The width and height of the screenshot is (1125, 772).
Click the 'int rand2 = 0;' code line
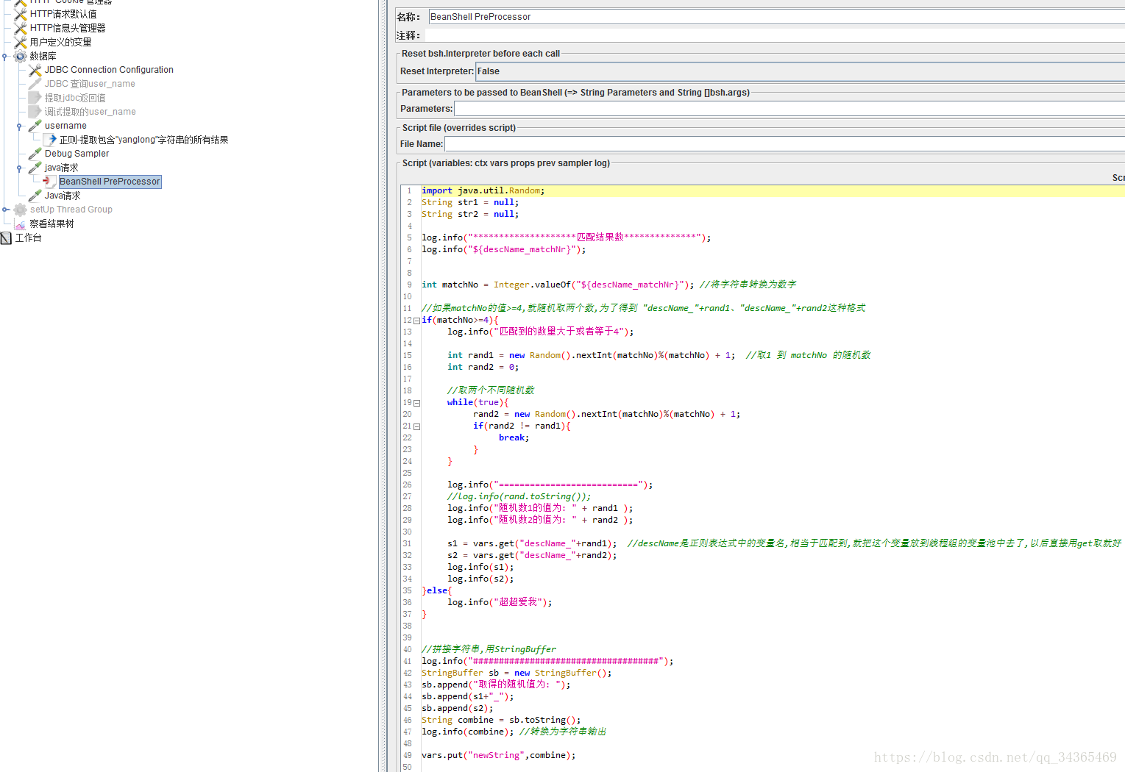click(x=483, y=368)
